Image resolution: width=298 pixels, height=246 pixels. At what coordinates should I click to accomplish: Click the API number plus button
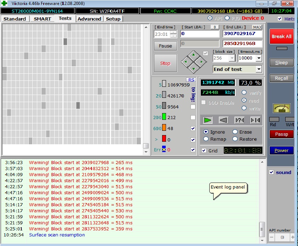(x=292, y=237)
